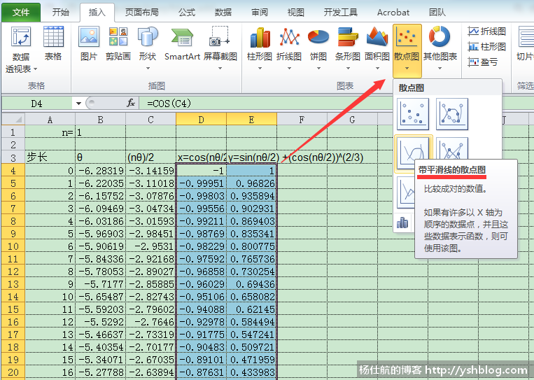This screenshot has width=534, height=380.
Task: Click the 屏幕截图 screenshot icon
Action: coord(220,36)
